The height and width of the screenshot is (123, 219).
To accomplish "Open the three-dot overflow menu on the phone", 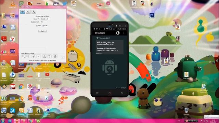I will [x=124, y=33].
